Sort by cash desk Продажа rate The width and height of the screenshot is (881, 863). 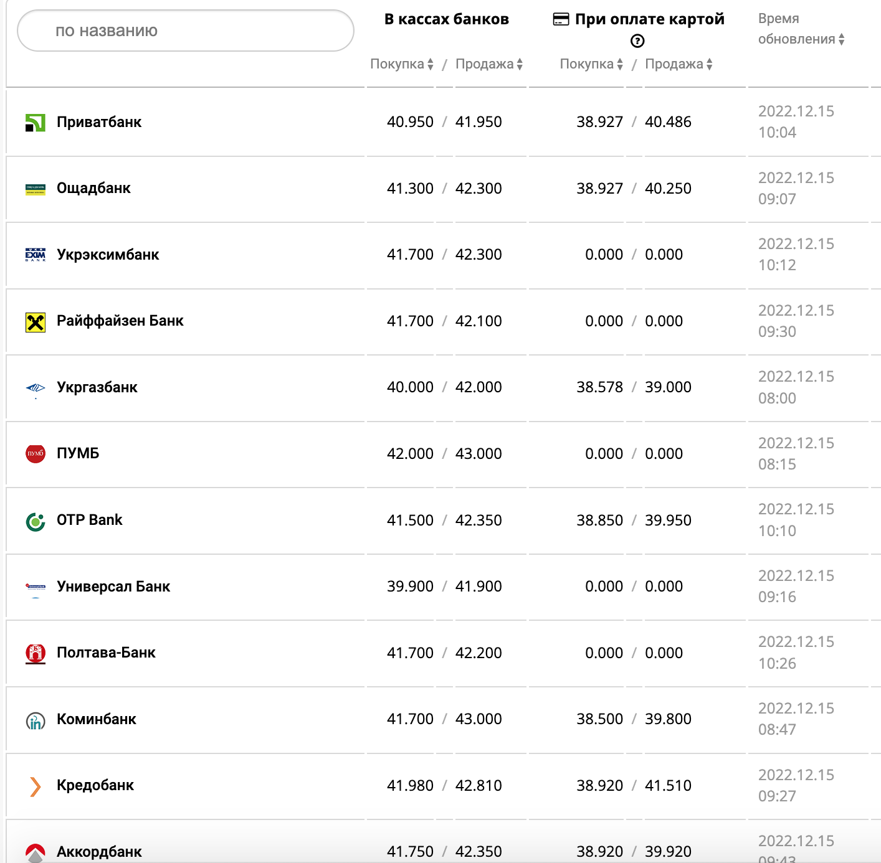point(489,64)
